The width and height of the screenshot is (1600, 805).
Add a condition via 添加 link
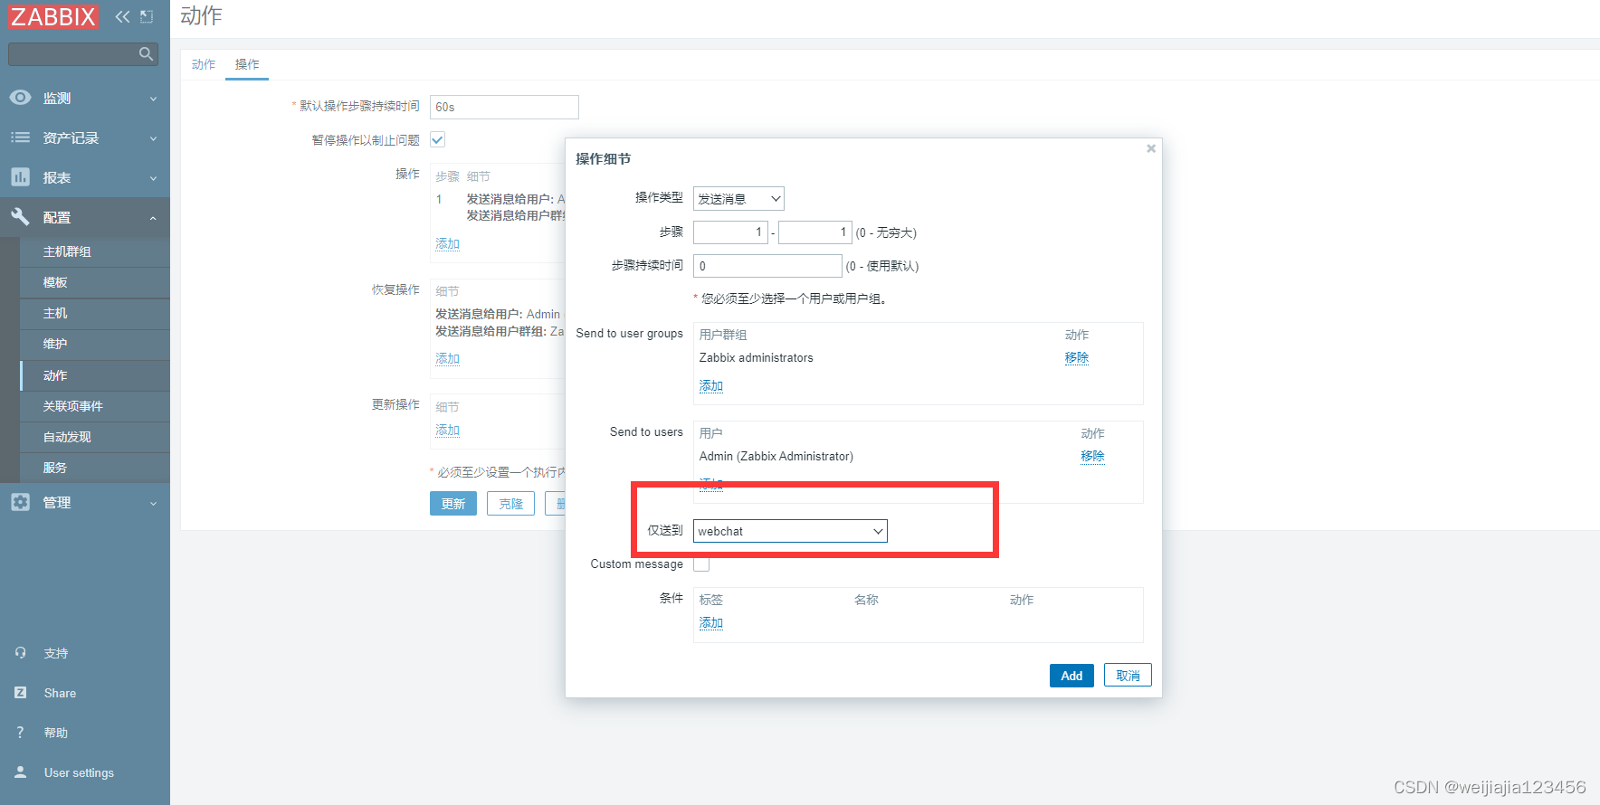click(711, 623)
